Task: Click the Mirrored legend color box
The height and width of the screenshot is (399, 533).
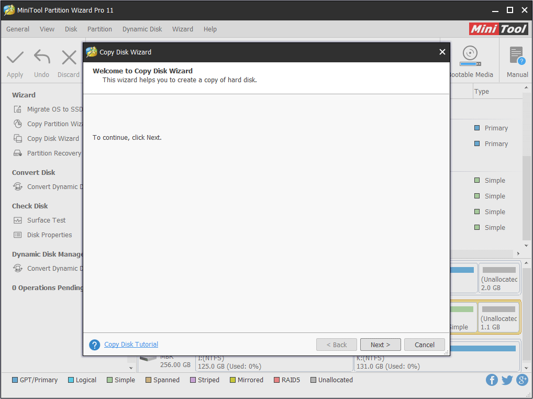Action: (x=232, y=380)
